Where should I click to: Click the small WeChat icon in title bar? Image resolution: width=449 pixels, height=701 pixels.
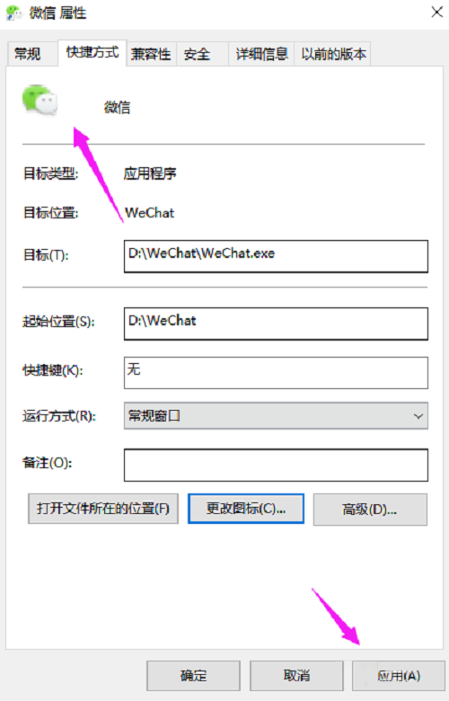coord(13,13)
